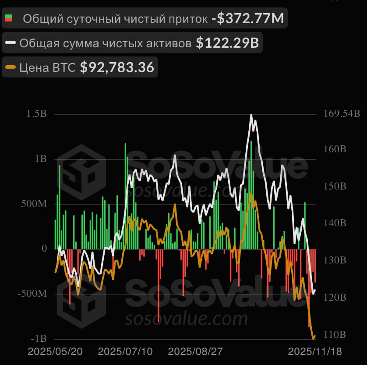This screenshot has height=365, width=367.
Task: Toggle the Общий суточный чистый приток series
Action: 115,19
